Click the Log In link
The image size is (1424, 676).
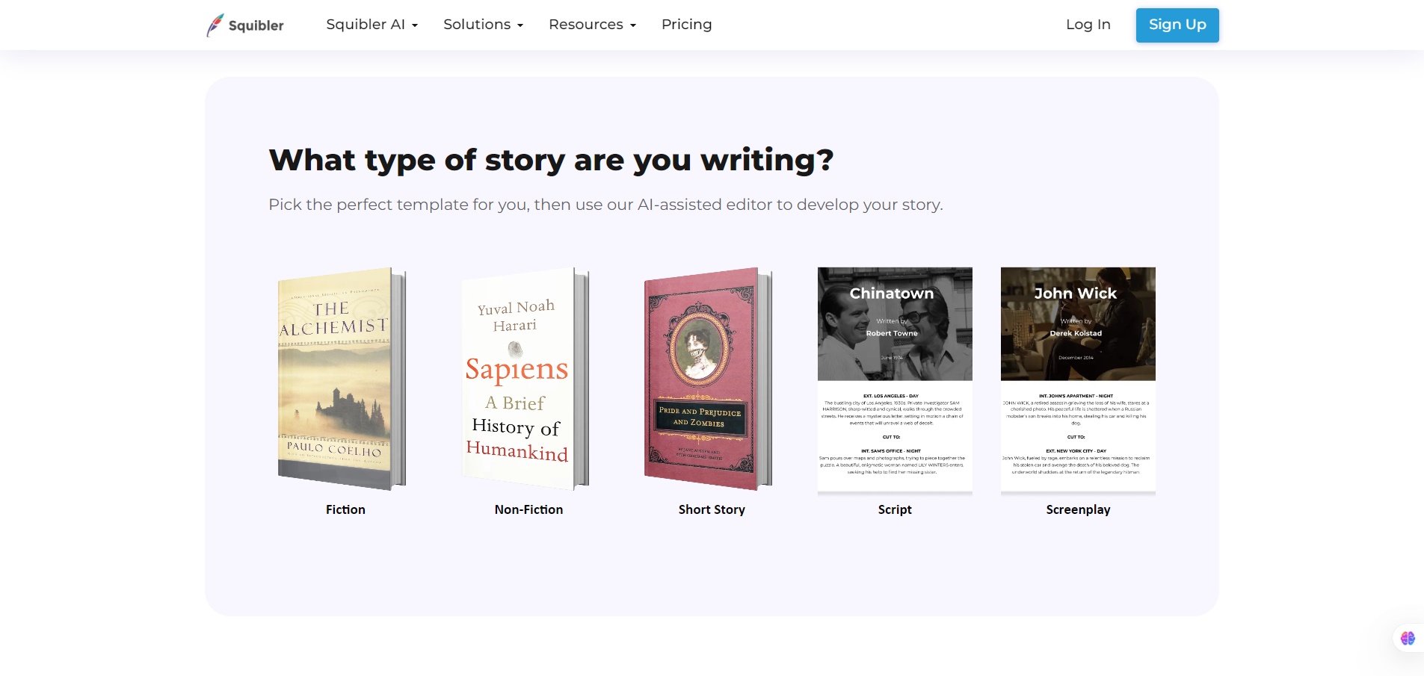1088,25
